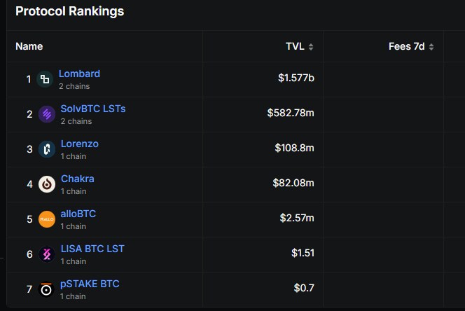Open the LISA BTC LST link
The height and width of the screenshot is (311, 465).
pos(92,249)
